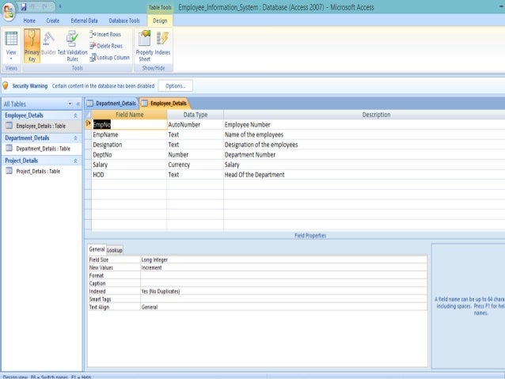505x379 pixels.
Task: Click the Data Type column header
Action: (196, 115)
